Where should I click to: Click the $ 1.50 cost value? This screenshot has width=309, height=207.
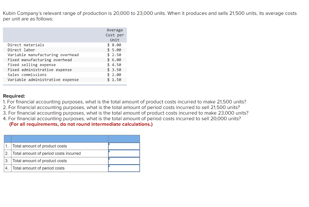114,80
